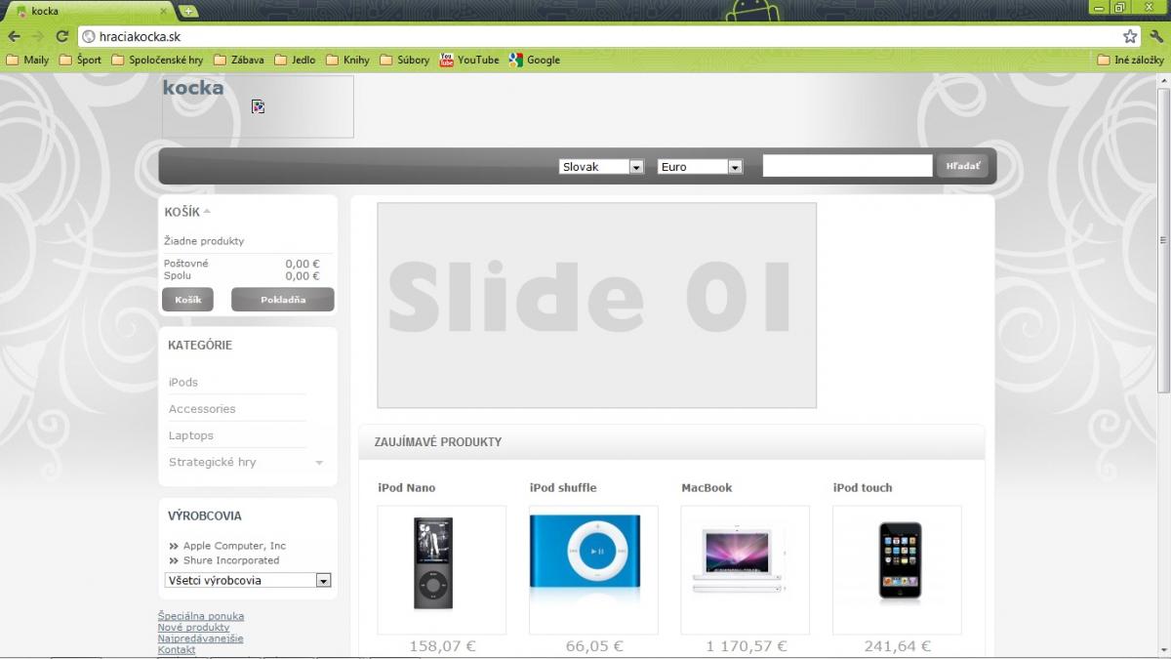Open the Maily bookmark folder
Image resolution: width=1171 pixels, height=659 pixels.
(x=27, y=60)
